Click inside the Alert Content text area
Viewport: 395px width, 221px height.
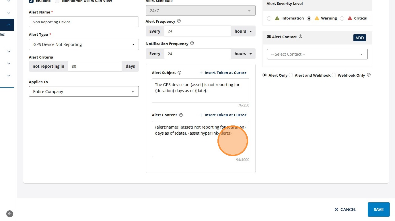click(x=201, y=139)
